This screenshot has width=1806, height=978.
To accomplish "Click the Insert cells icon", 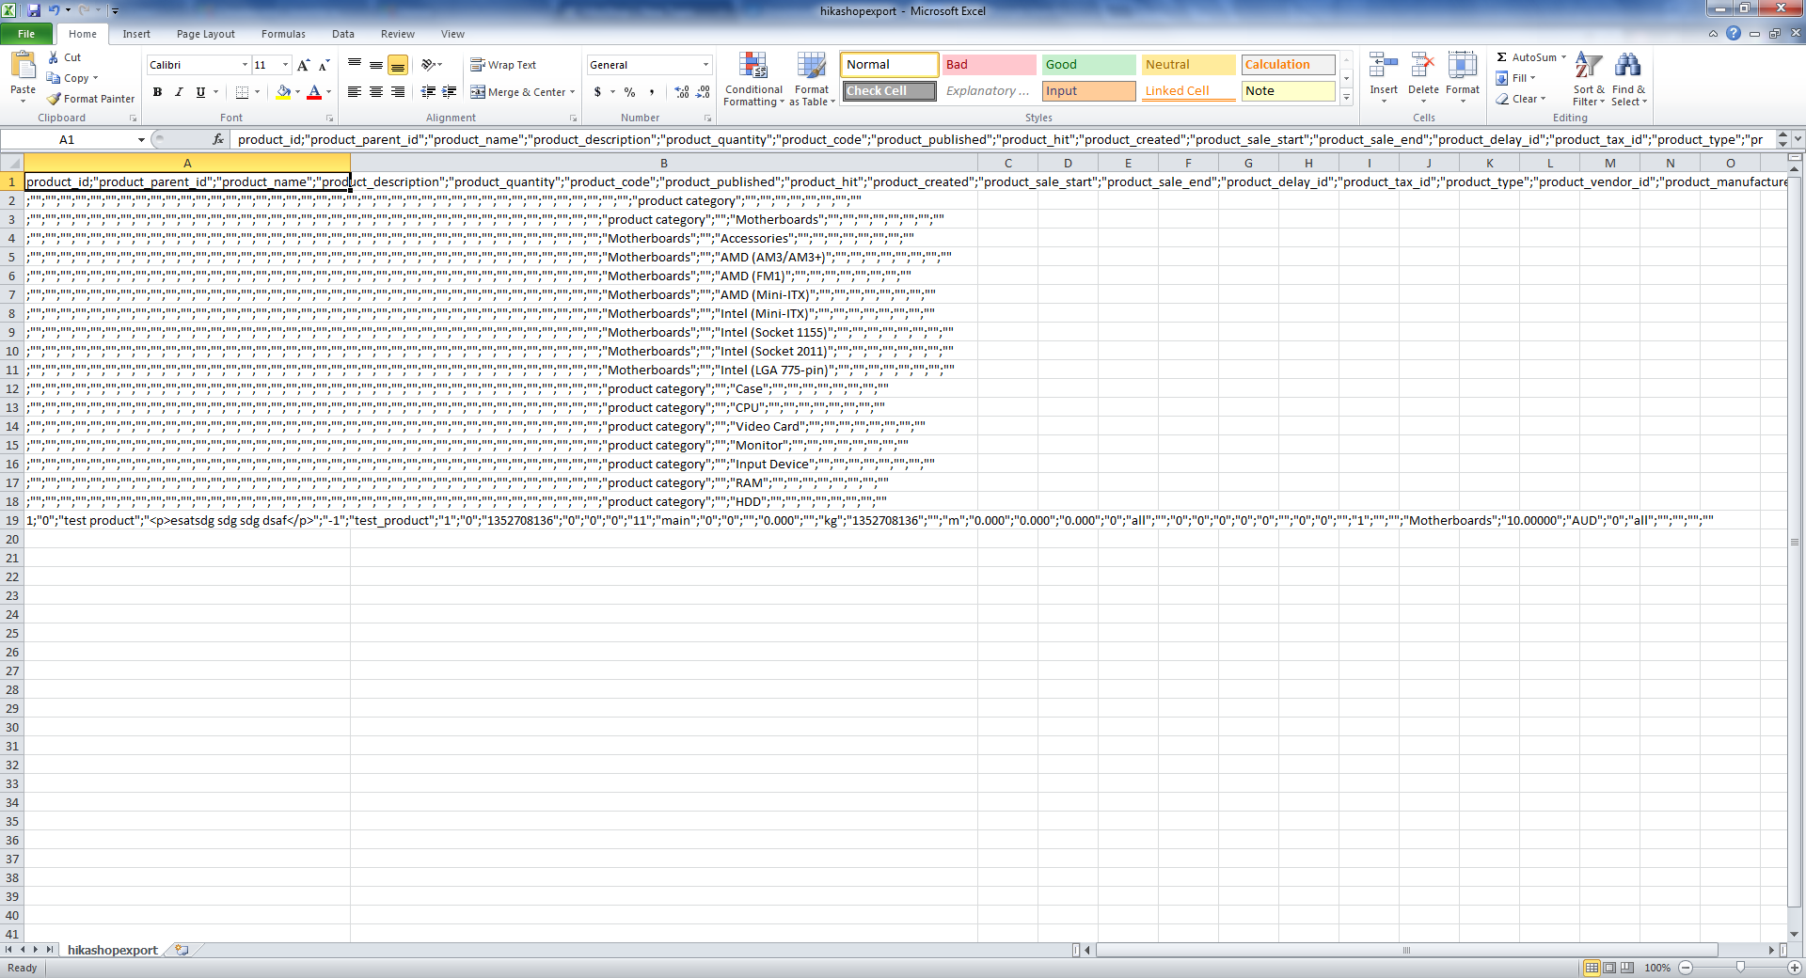I will [x=1384, y=66].
